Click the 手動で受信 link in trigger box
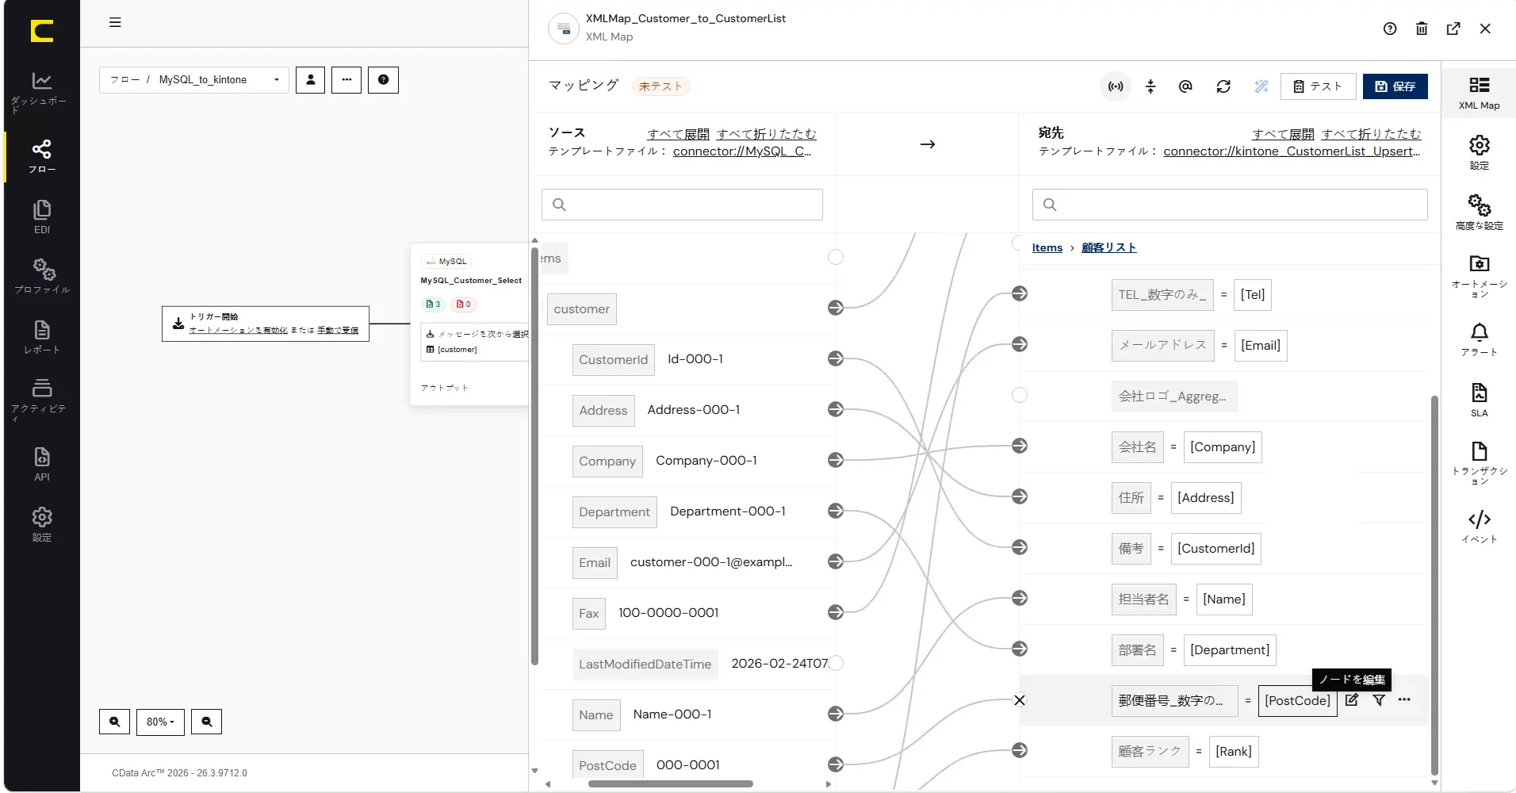The width and height of the screenshot is (1516, 793). (x=338, y=330)
